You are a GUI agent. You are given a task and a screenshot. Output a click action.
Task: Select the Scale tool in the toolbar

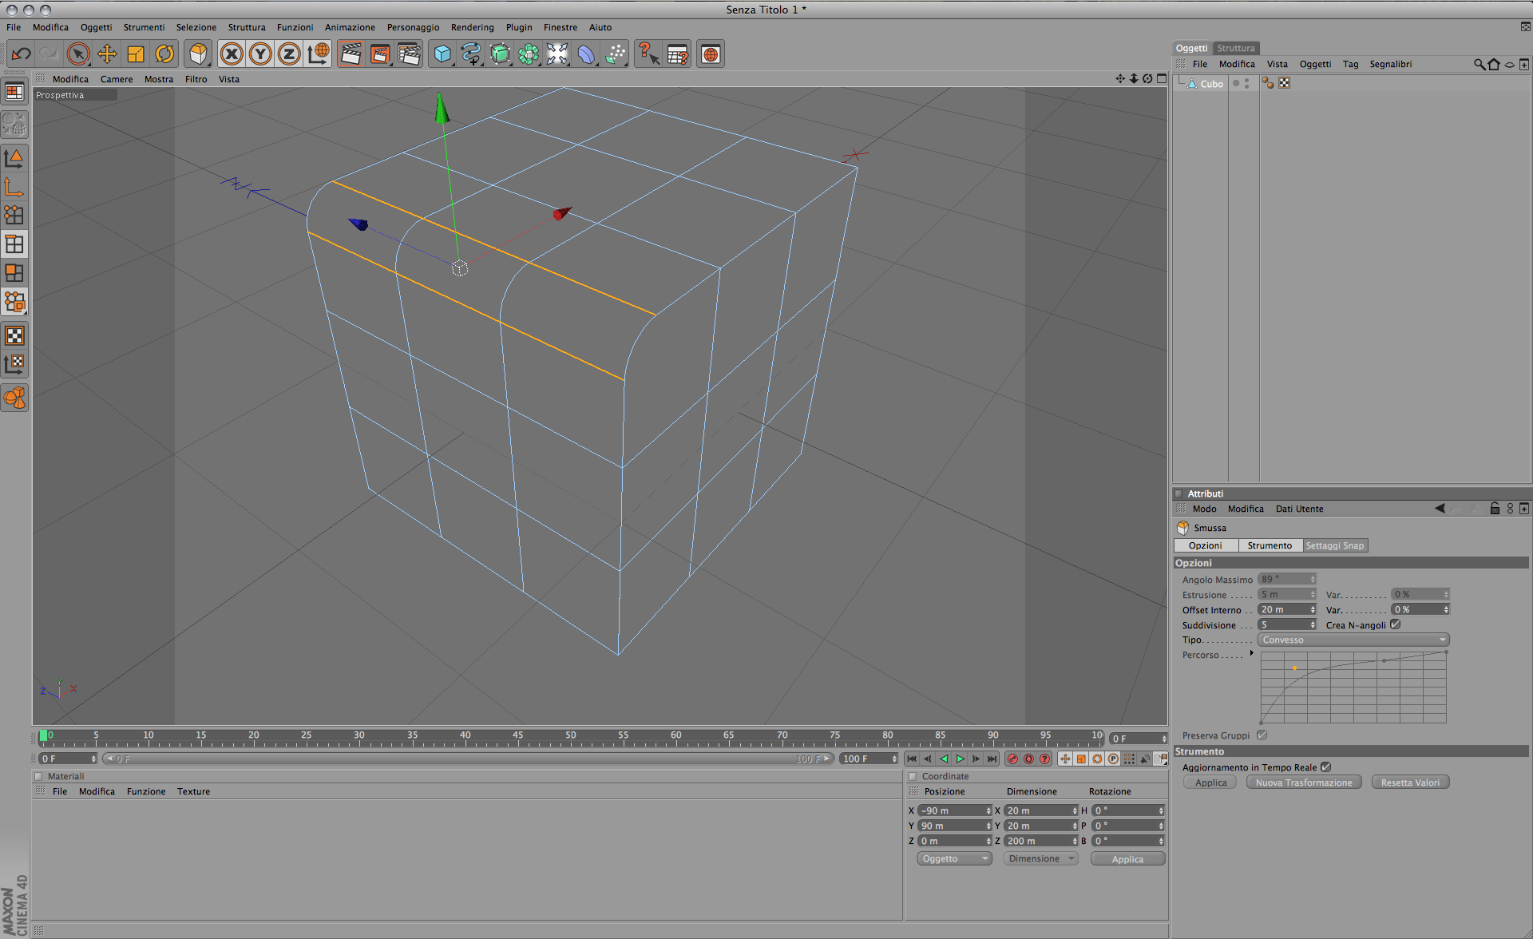pos(136,54)
